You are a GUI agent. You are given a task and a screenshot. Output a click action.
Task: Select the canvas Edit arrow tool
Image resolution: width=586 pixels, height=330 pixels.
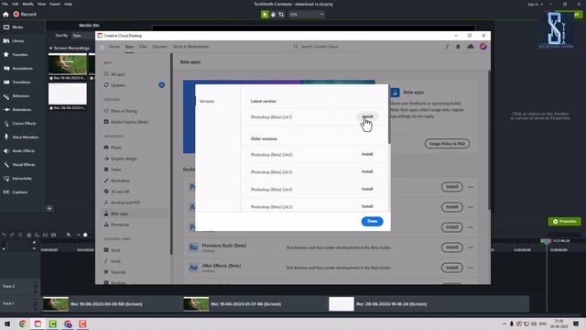click(x=265, y=15)
